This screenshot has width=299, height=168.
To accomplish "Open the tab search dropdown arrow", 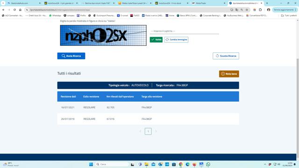I will tap(3, 3).
